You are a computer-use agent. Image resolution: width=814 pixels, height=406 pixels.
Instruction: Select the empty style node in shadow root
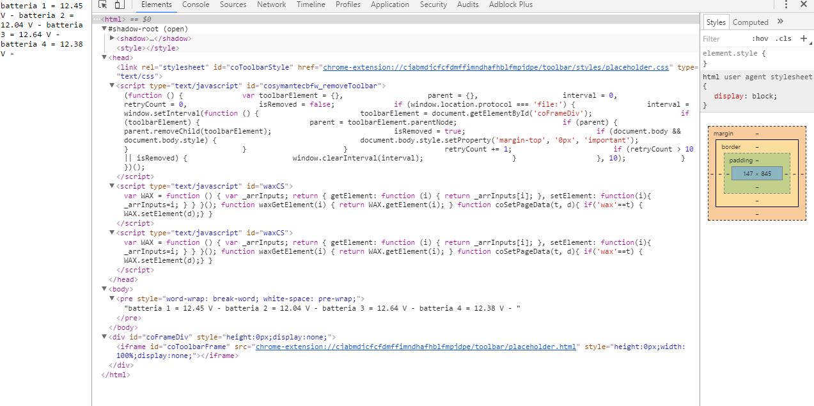click(147, 48)
